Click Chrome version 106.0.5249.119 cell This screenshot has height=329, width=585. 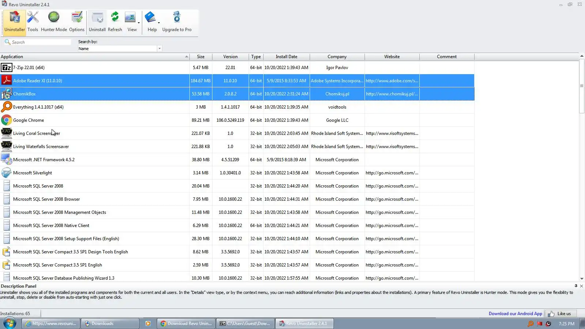230,120
